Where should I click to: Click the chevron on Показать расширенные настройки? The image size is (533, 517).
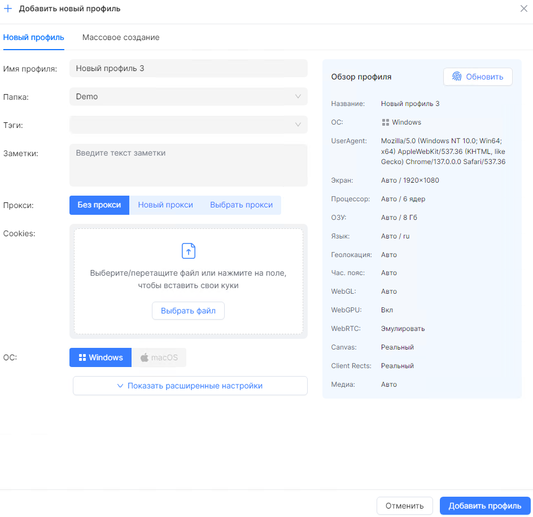tap(120, 386)
